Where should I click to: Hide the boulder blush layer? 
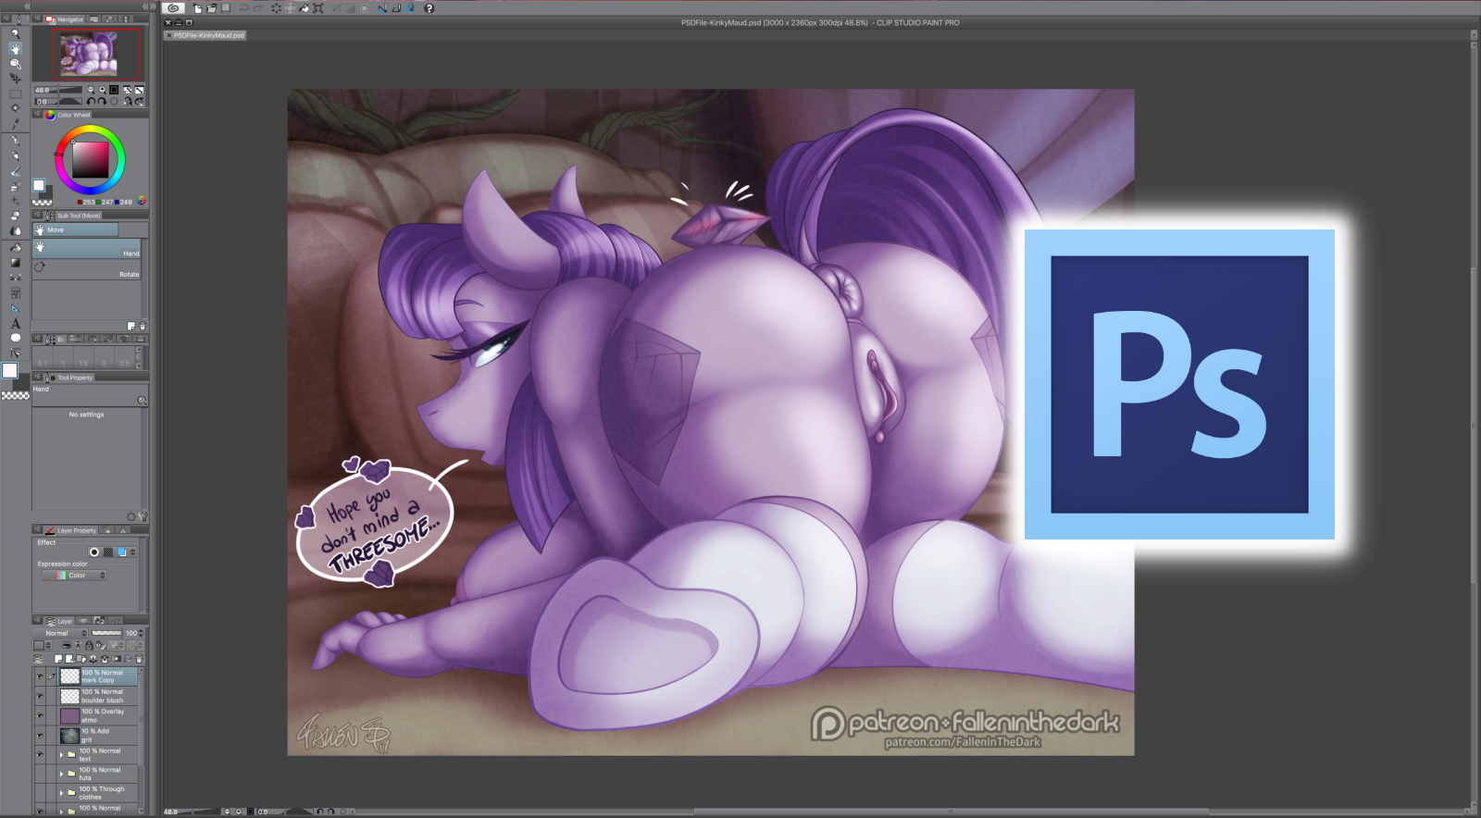(x=40, y=696)
